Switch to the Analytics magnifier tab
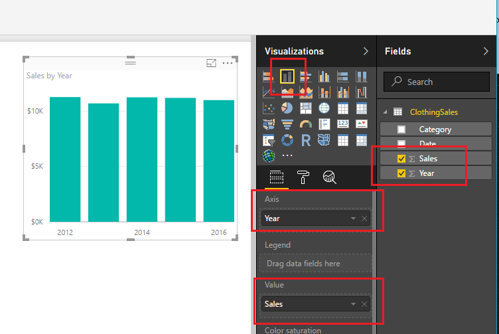 click(x=330, y=177)
